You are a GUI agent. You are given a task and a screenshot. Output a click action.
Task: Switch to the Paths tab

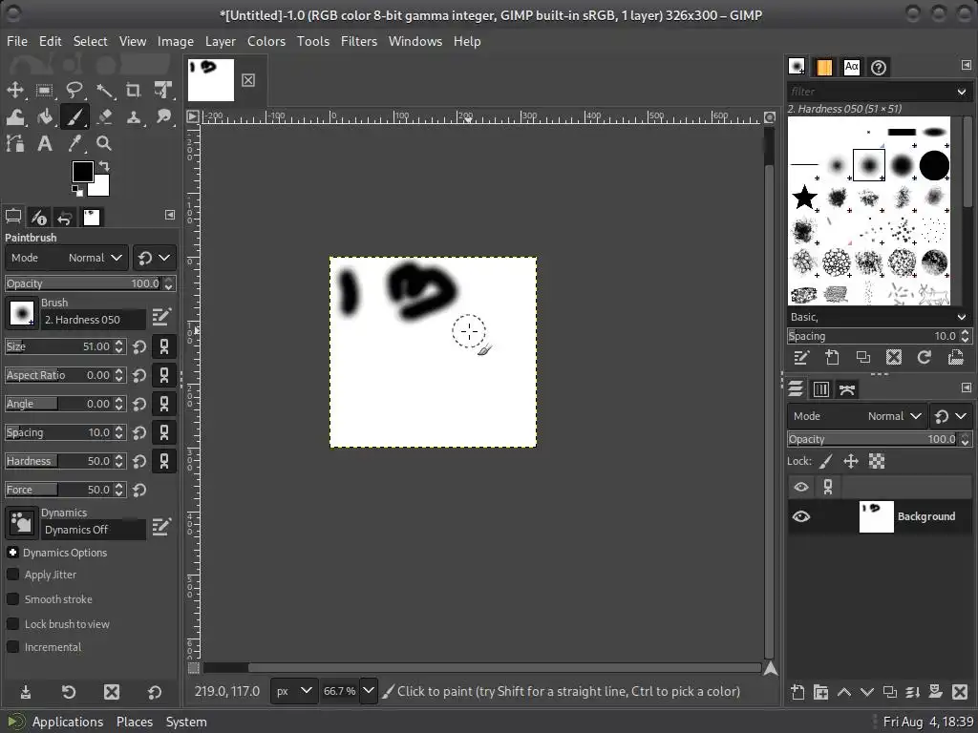click(x=847, y=389)
